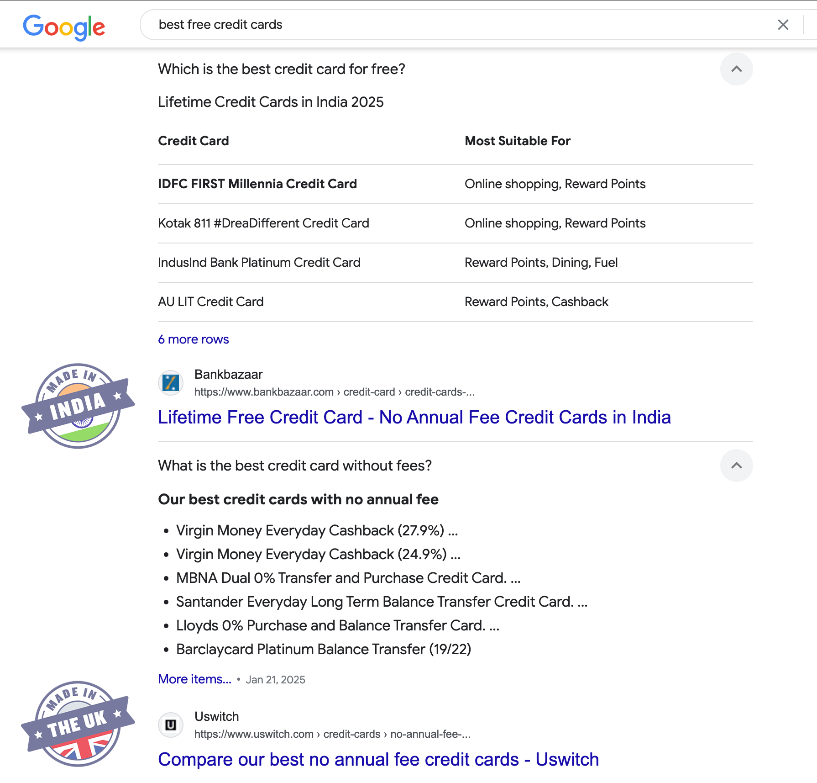Click the 'More items...' link

[194, 679]
